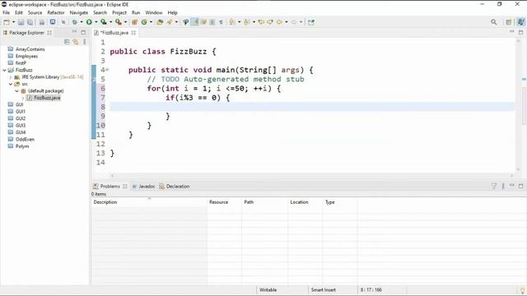The width and height of the screenshot is (527, 296).
Task: Click the Quick Access magnifier icon
Action: click(x=494, y=22)
